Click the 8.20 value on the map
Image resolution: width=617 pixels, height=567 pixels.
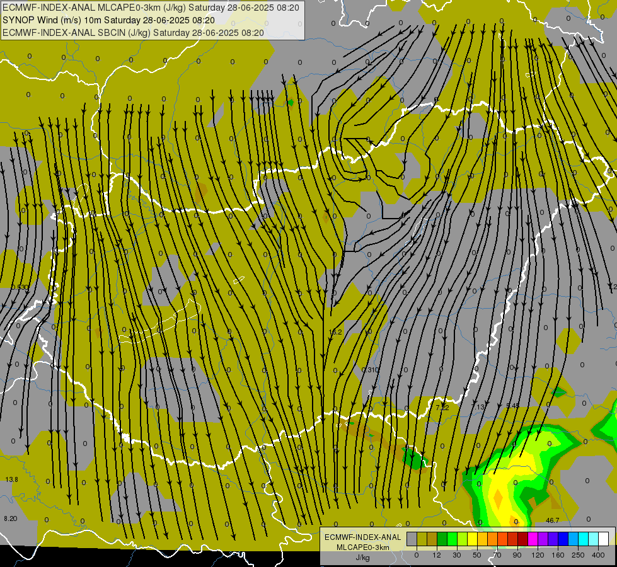pos(11,518)
